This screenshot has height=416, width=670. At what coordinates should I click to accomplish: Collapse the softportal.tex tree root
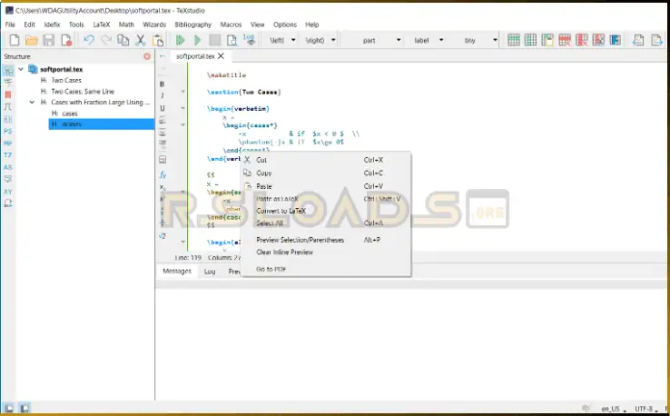pos(21,69)
